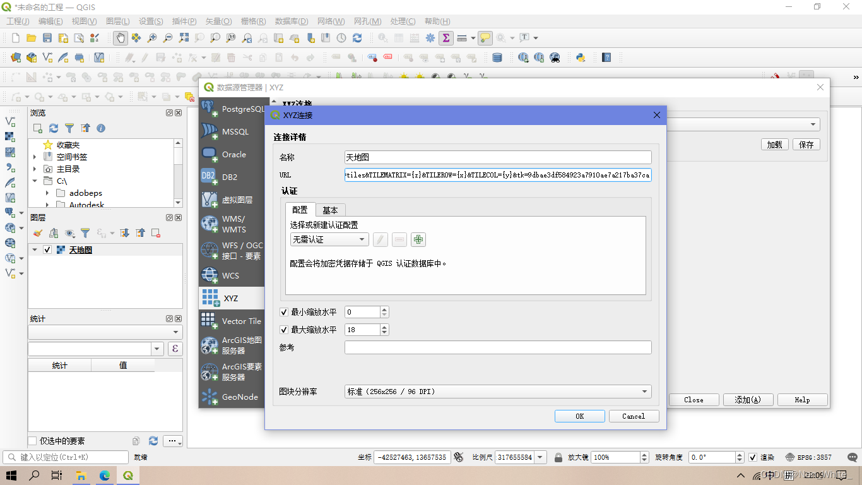Click the Open Project yellow folder icon
Image resolution: width=862 pixels, height=485 pixels.
(x=31, y=38)
